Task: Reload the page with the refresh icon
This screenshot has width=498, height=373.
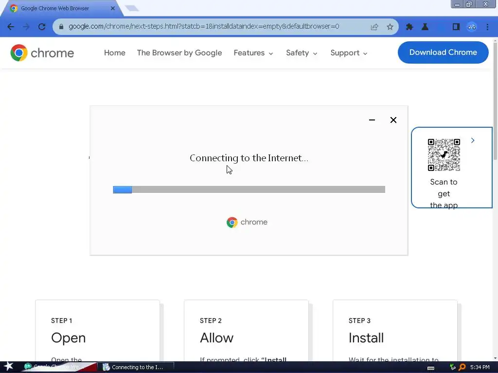Action: [42, 27]
